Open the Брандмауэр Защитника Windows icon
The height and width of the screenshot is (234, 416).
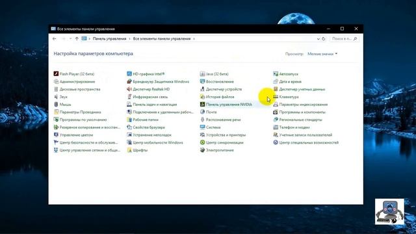129,81
